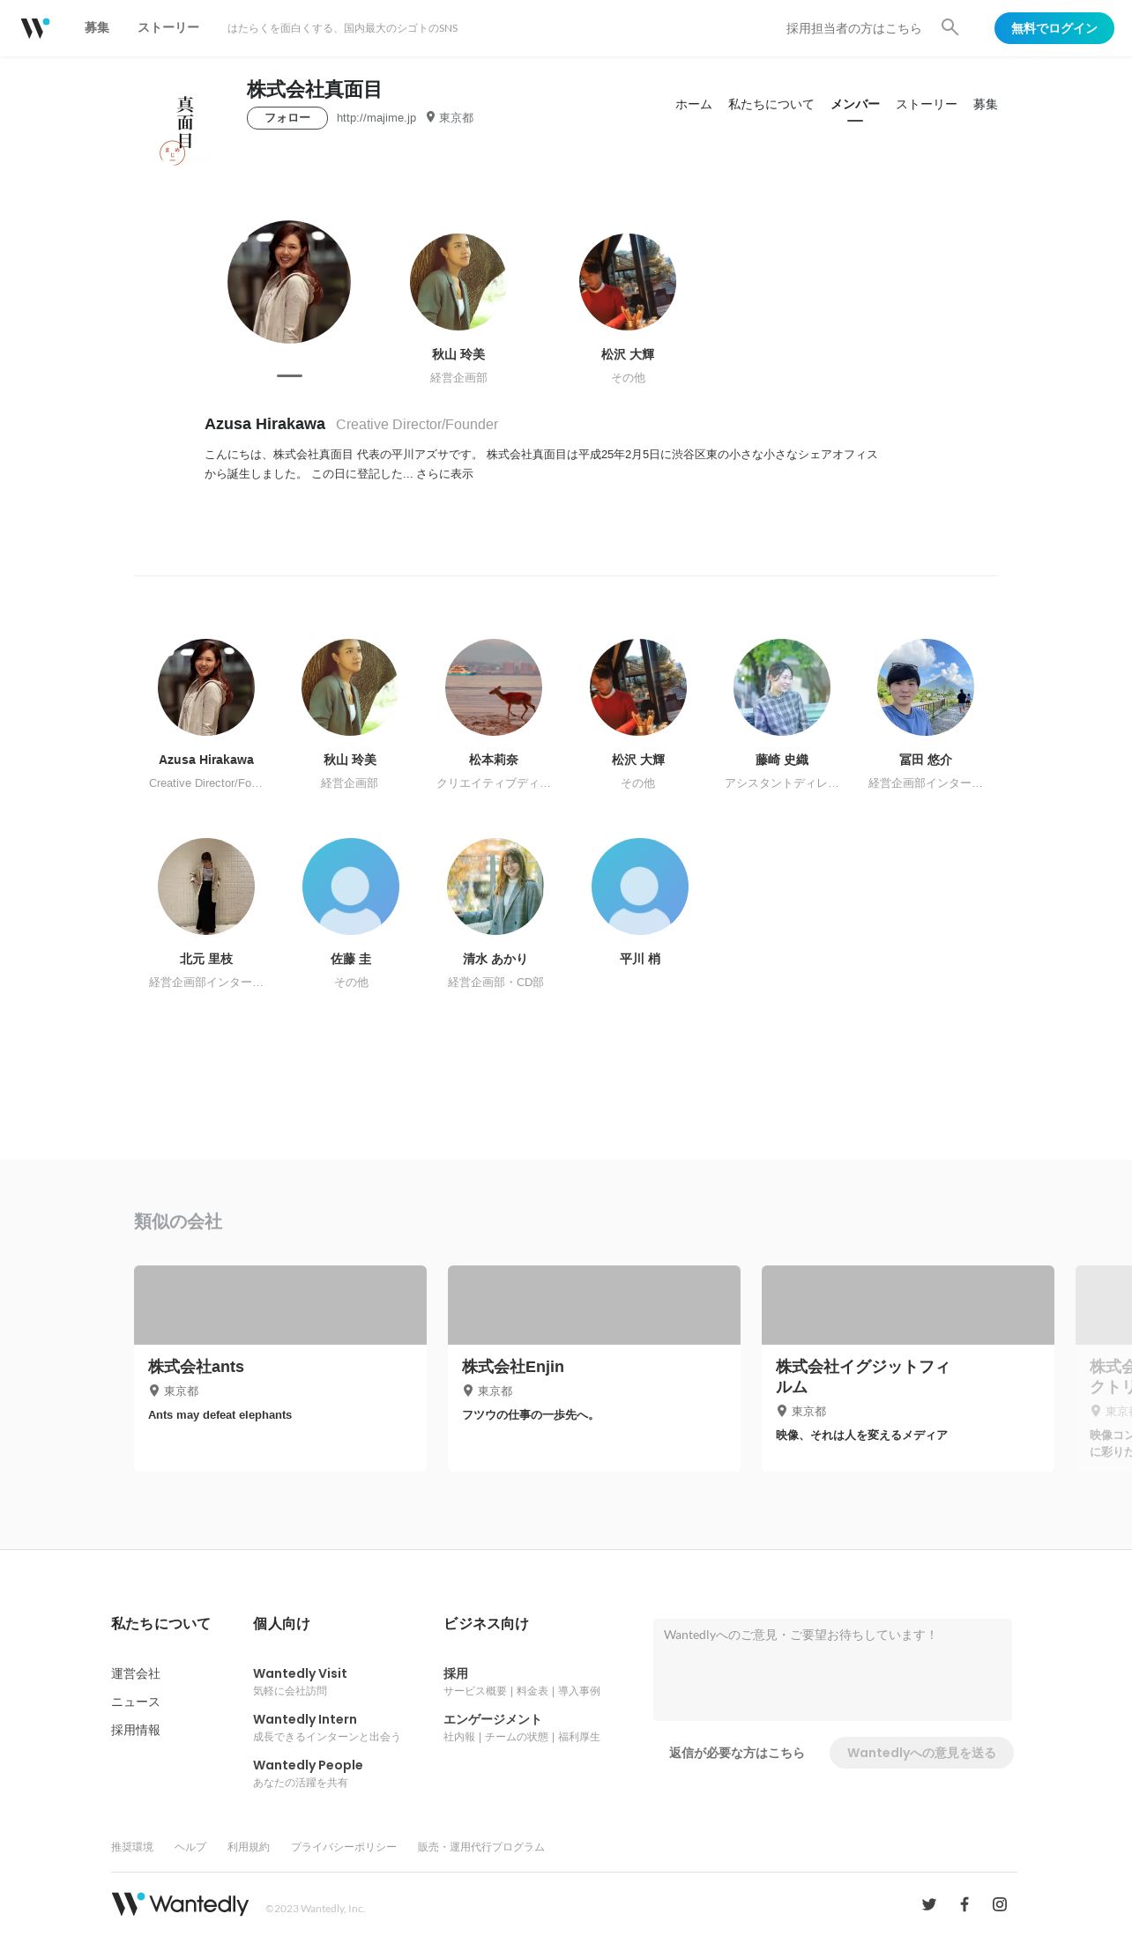Image resolution: width=1132 pixels, height=1936 pixels.
Task: Open the Twitter icon in the footer
Action: pos(929,1904)
